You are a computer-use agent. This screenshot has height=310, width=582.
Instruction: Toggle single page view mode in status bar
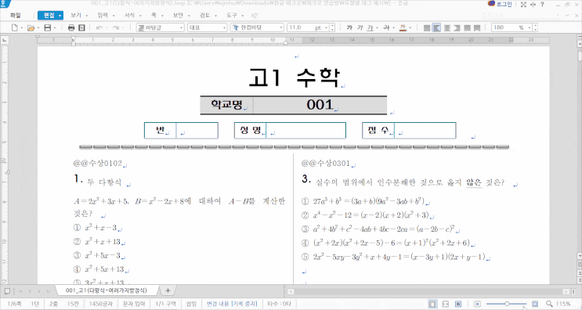tap(432, 304)
